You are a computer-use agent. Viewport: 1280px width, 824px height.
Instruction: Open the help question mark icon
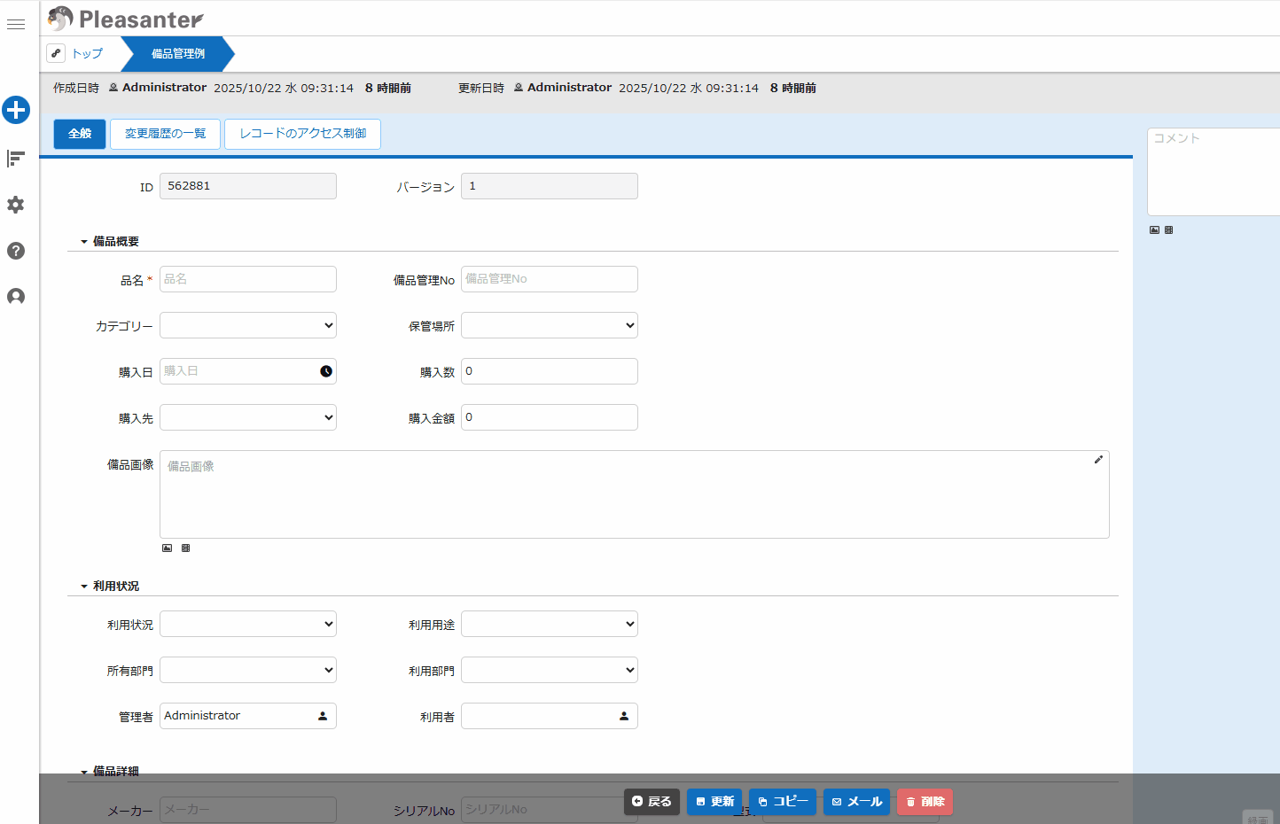tap(16, 251)
